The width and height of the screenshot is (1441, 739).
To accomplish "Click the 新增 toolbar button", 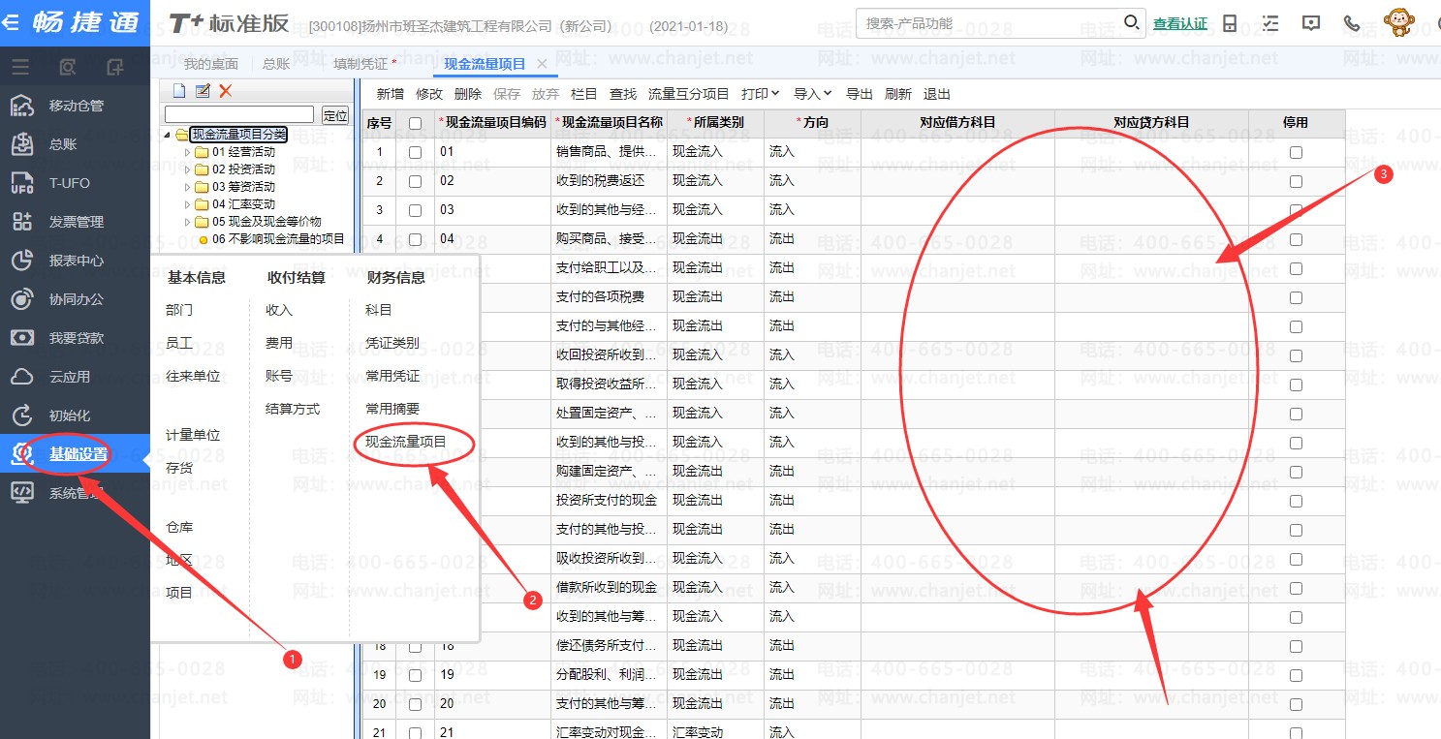I will 391,94.
